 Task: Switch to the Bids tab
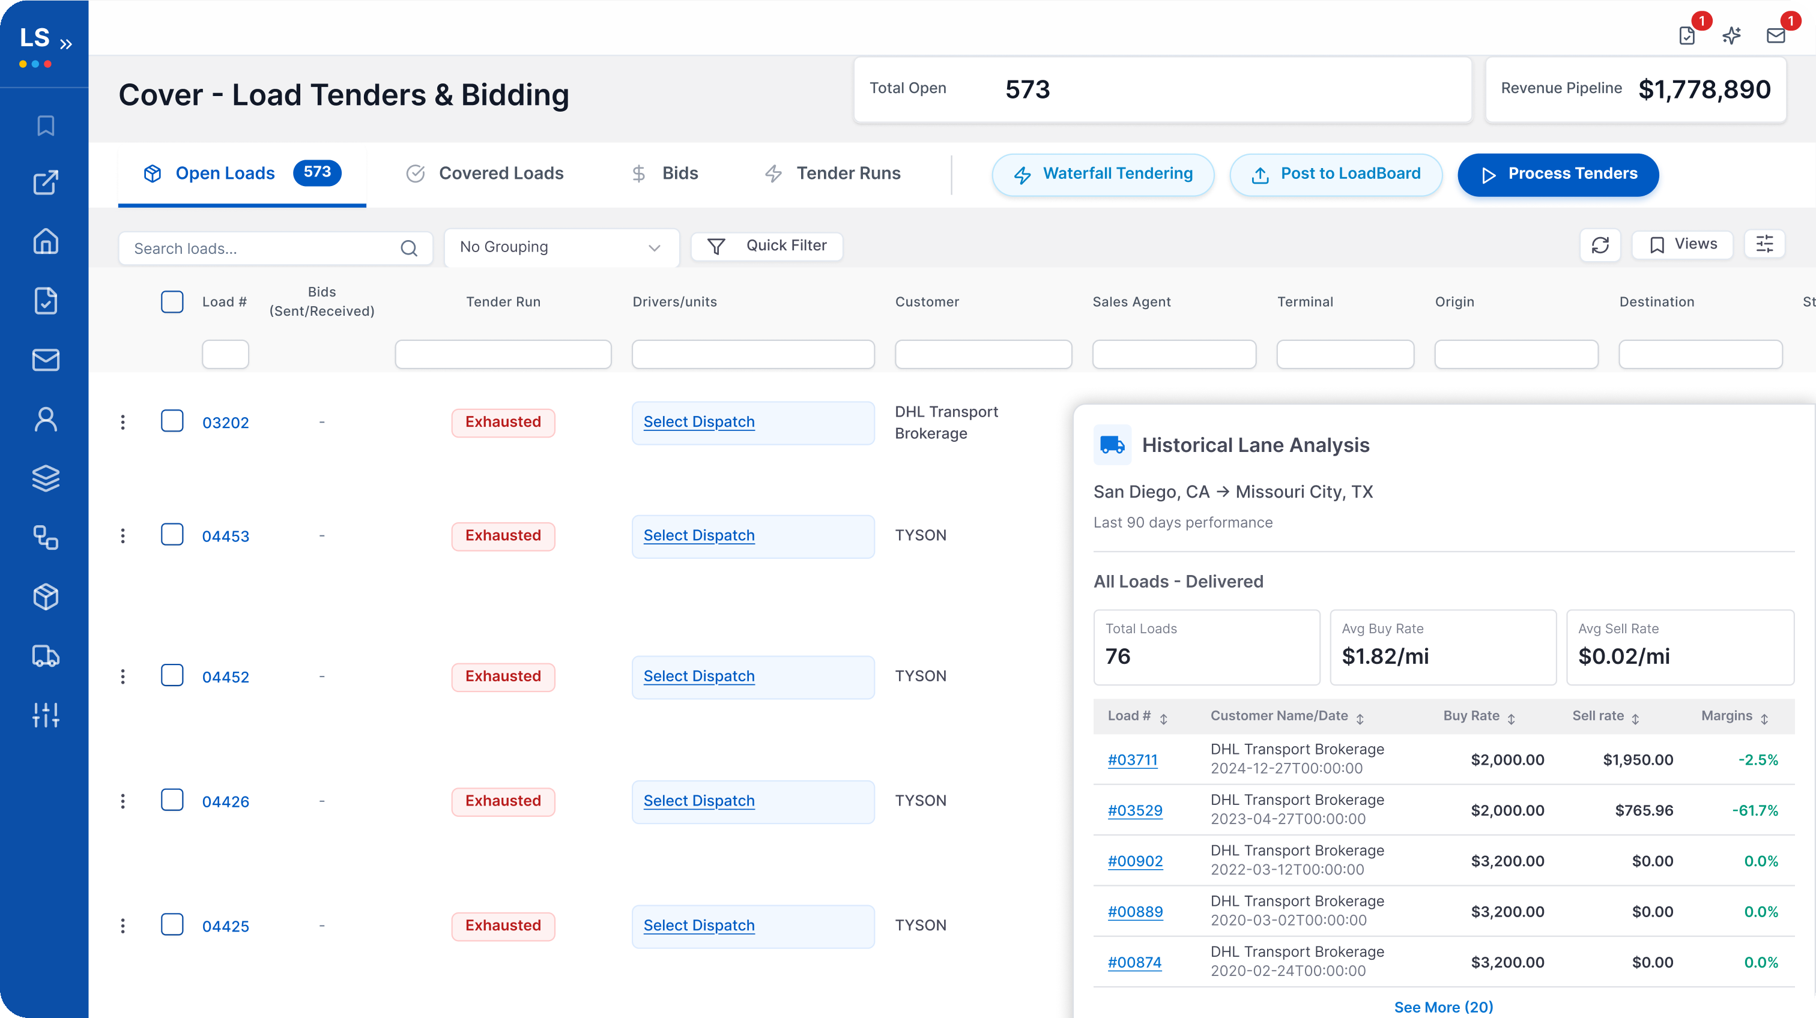click(x=664, y=174)
